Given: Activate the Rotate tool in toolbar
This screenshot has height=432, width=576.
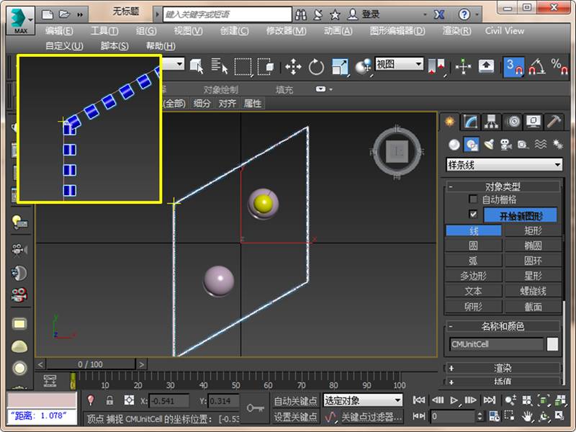Looking at the screenshot, I should [x=316, y=67].
